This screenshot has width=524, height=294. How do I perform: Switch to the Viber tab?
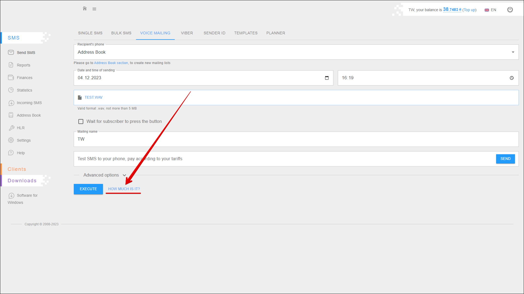tap(187, 33)
